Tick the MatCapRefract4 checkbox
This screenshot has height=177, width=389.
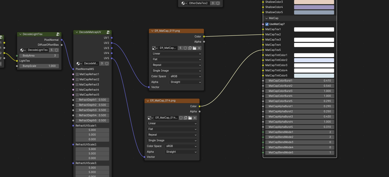click(x=77, y=90)
